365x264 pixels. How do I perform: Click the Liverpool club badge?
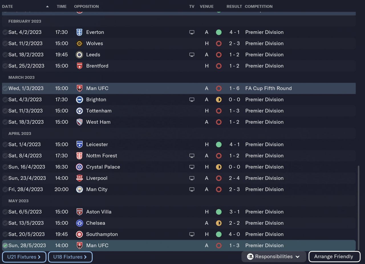pyautogui.click(x=79, y=178)
